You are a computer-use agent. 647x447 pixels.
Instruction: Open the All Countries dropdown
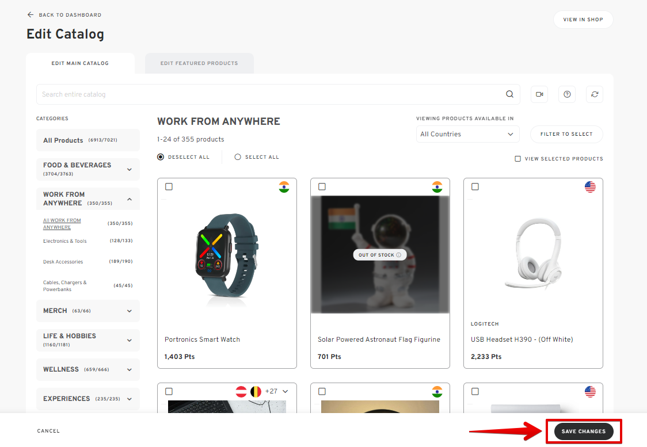pyautogui.click(x=467, y=134)
